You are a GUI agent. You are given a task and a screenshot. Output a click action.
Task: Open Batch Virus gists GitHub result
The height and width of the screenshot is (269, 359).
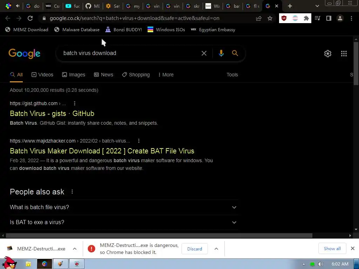coord(52,113)
